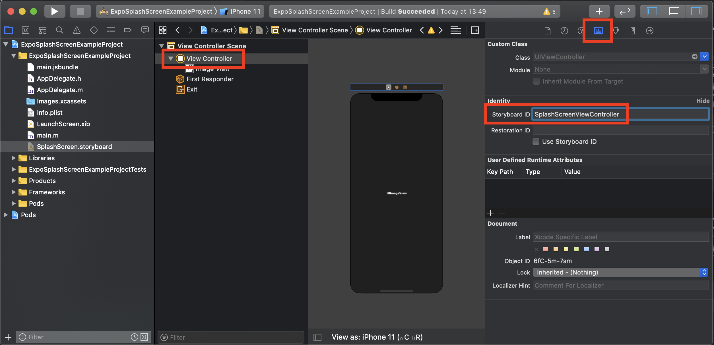Viewport: 714px width, 345px height.
Task: Open the Class dropdown arrow
Action: 705,57
